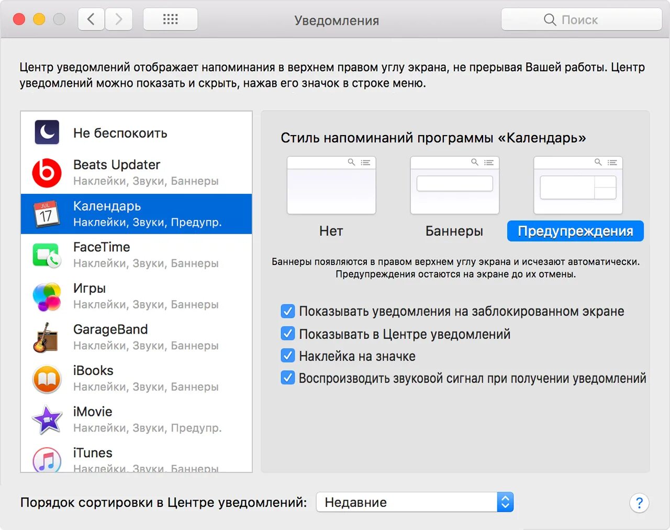
Task: Uncheck 'Показывать в Центре уведомлений'
Action: 288,334
